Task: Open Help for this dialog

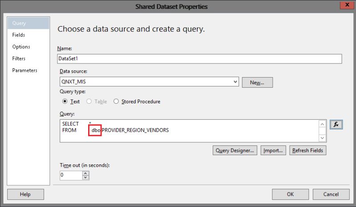Action: tap(25, 194)
